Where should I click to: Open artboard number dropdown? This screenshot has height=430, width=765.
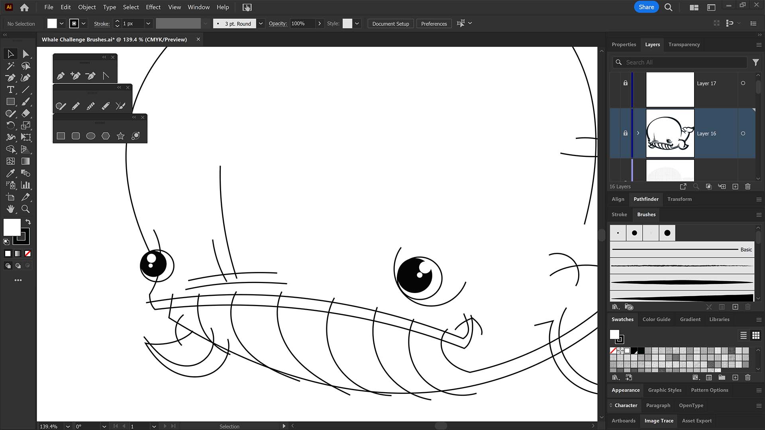pyautogui.click(x=154, y=426)
